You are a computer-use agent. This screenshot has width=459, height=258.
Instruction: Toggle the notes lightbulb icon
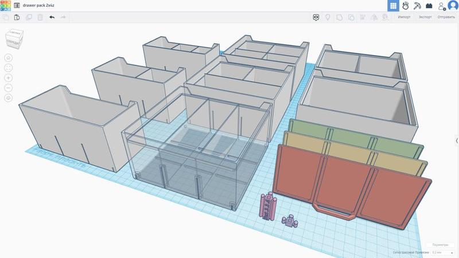click(x=328, y=17)
